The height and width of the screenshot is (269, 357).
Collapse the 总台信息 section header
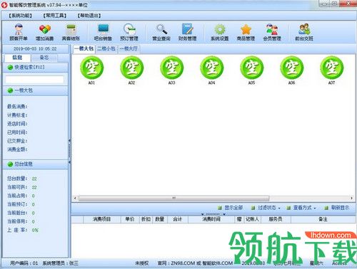coord(35,164)
